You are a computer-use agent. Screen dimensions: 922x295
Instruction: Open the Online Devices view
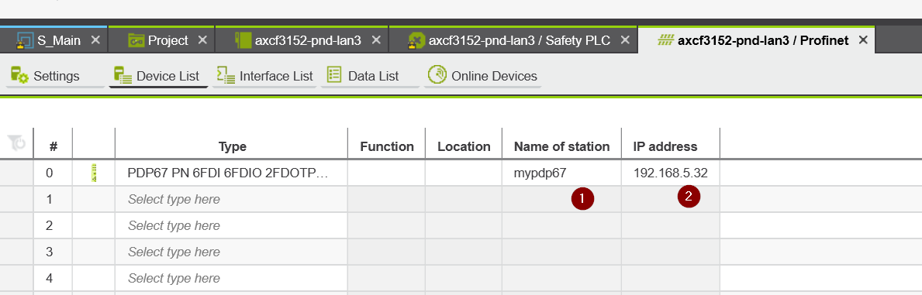[x=483, y=76]
